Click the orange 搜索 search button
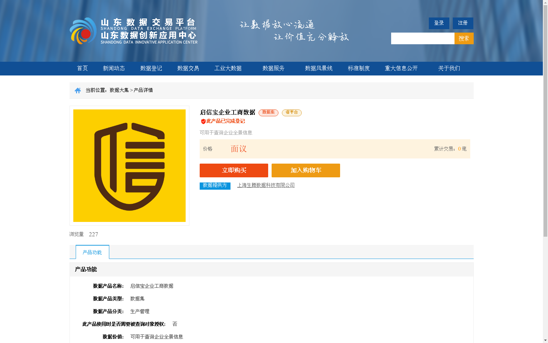548x343 pixels. [464, 38]
